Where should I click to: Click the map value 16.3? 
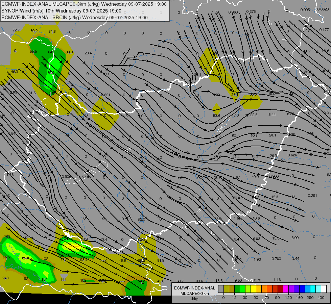click(x=219, y=281)
